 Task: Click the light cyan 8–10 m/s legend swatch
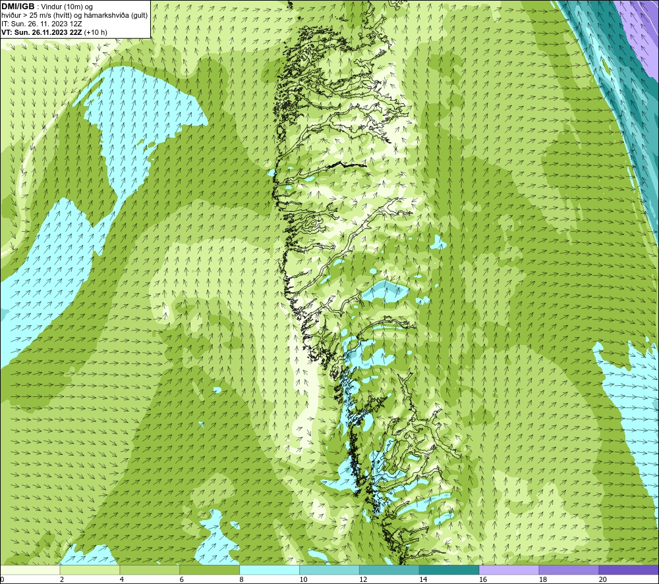pos(270,570)
